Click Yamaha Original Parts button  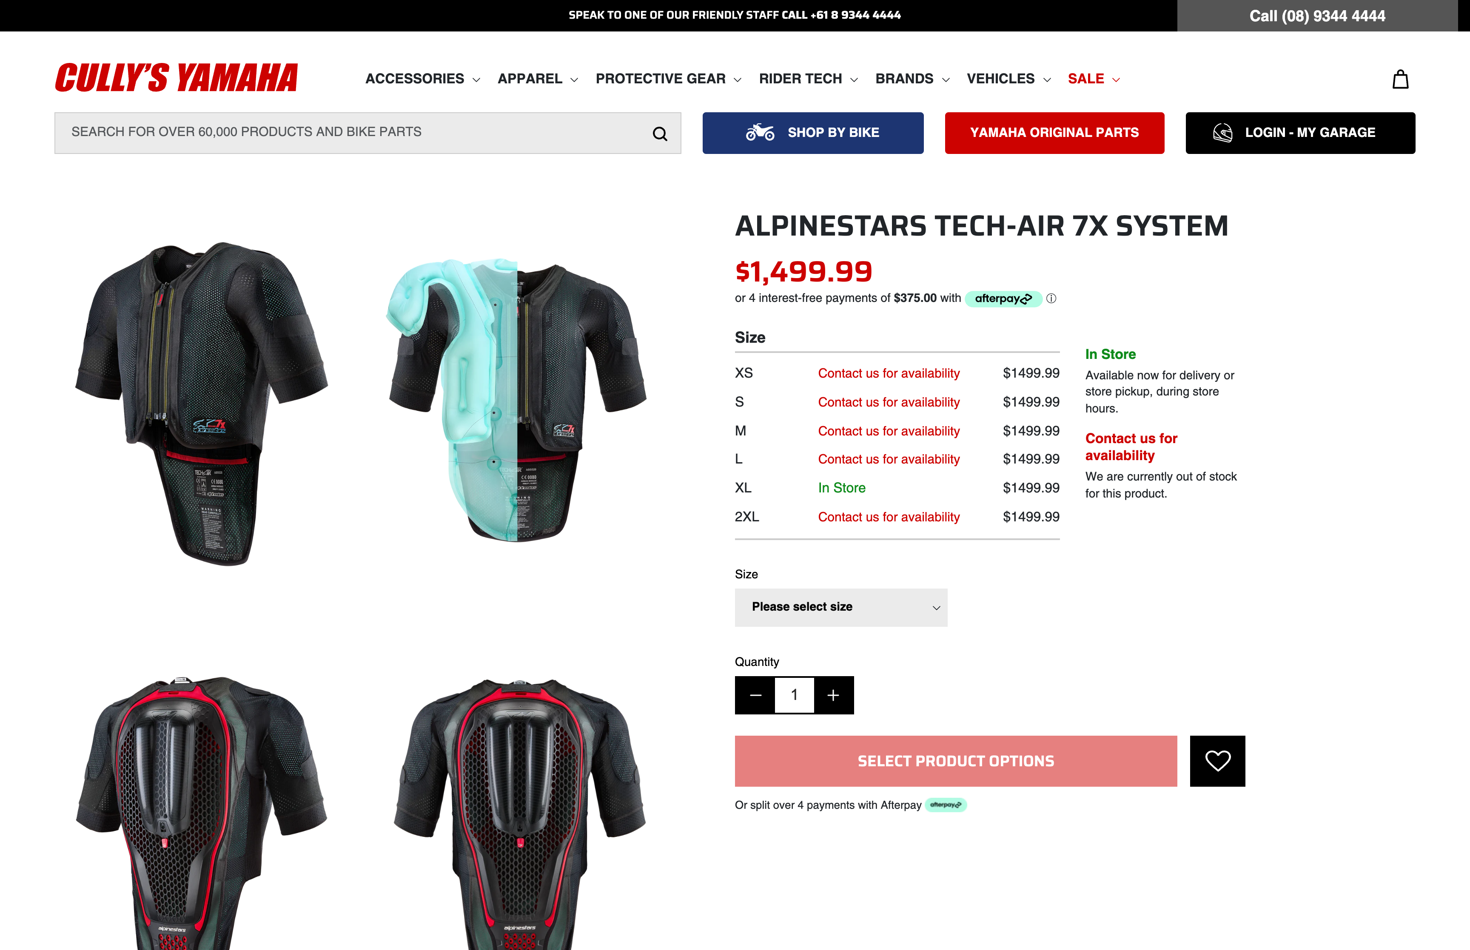coord(1054,133)
